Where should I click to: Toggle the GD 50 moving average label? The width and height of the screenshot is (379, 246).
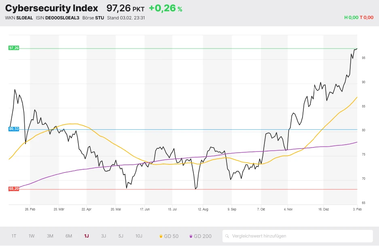(171, 236)
